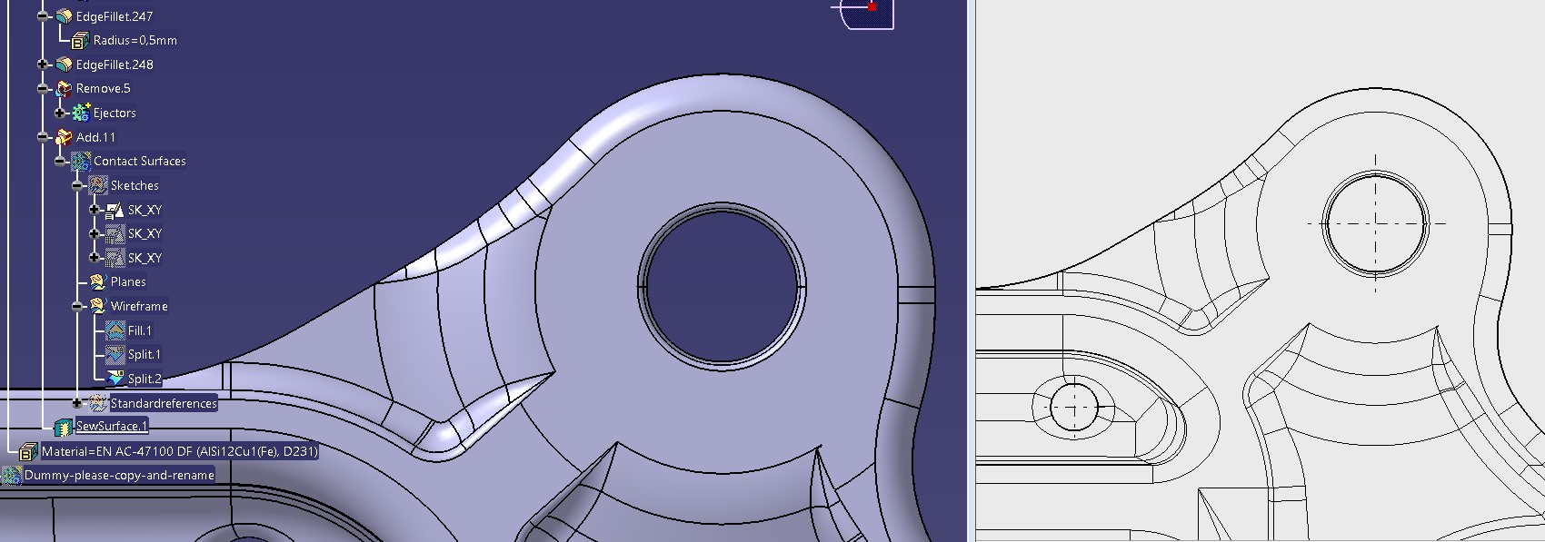Click the EdgeFillet.247 feature icon

(64, 16)
